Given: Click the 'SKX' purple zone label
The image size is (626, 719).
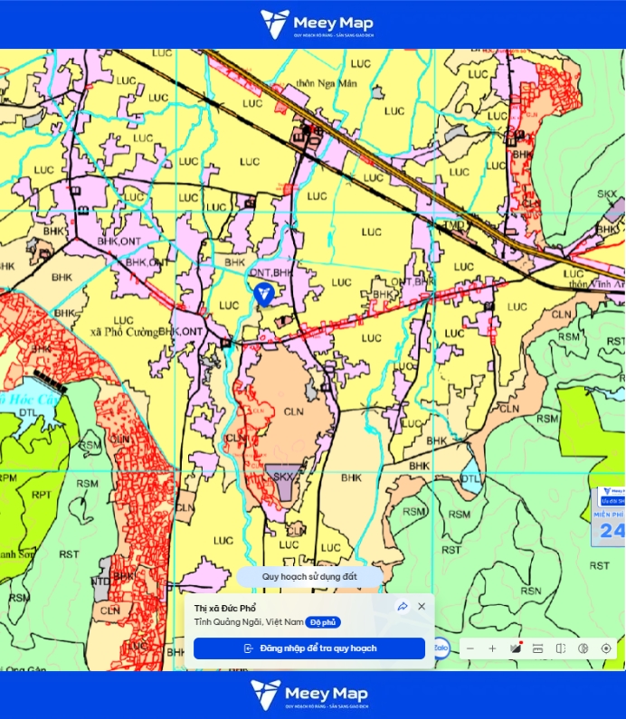Looking at the screenshot, I should pos(282,477).
